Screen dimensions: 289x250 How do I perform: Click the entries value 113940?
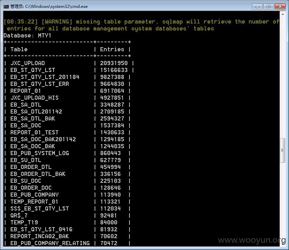click(x=110, y=195)
